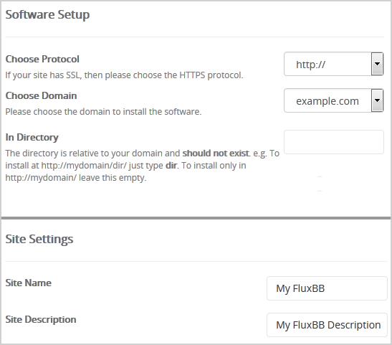Click the Site Description input field

pos(327,325)
